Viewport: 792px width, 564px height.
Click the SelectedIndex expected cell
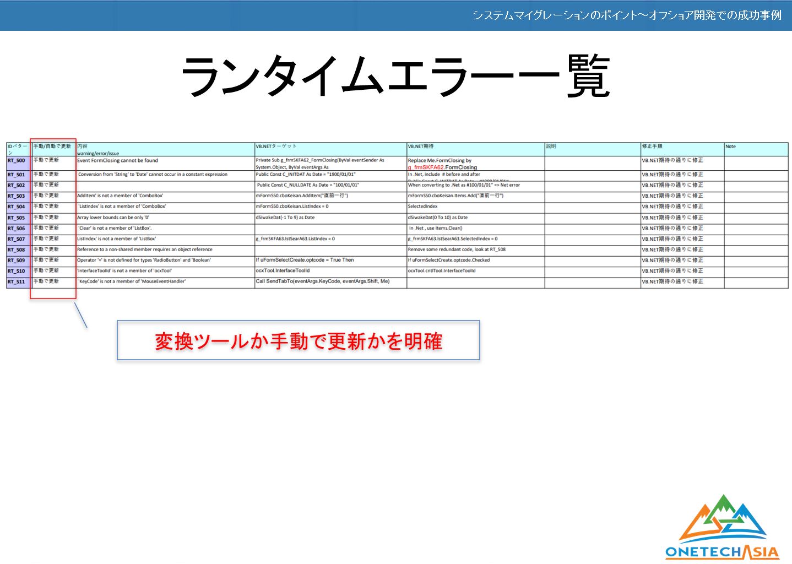(x=476, y=207)
